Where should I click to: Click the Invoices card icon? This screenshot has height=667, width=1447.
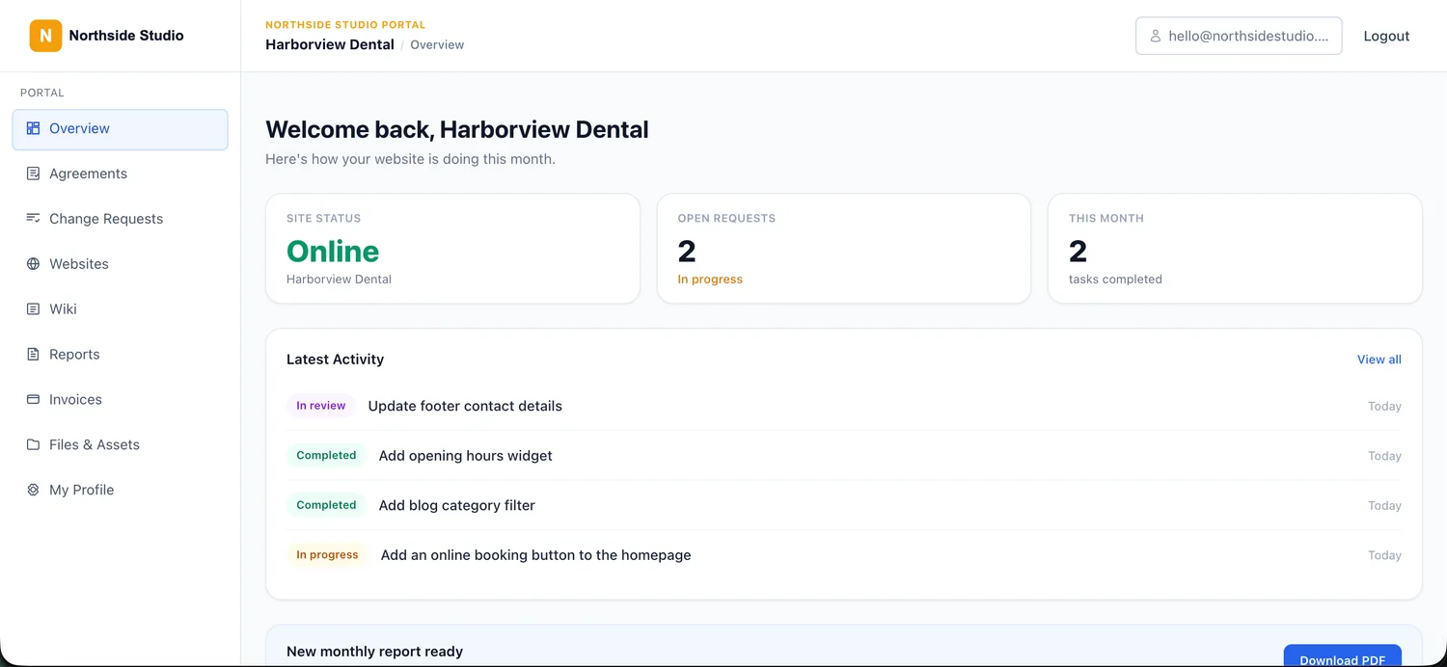click(x=33, y=400)
